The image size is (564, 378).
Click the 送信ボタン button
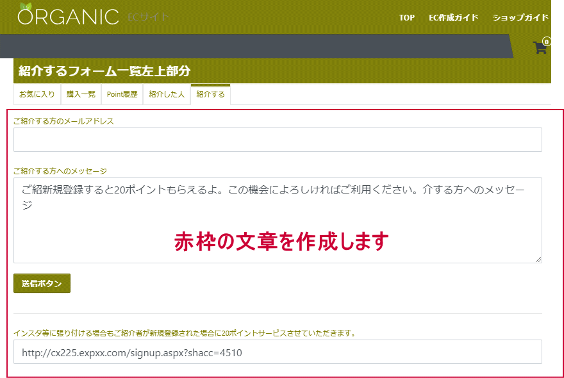[42, 283]
